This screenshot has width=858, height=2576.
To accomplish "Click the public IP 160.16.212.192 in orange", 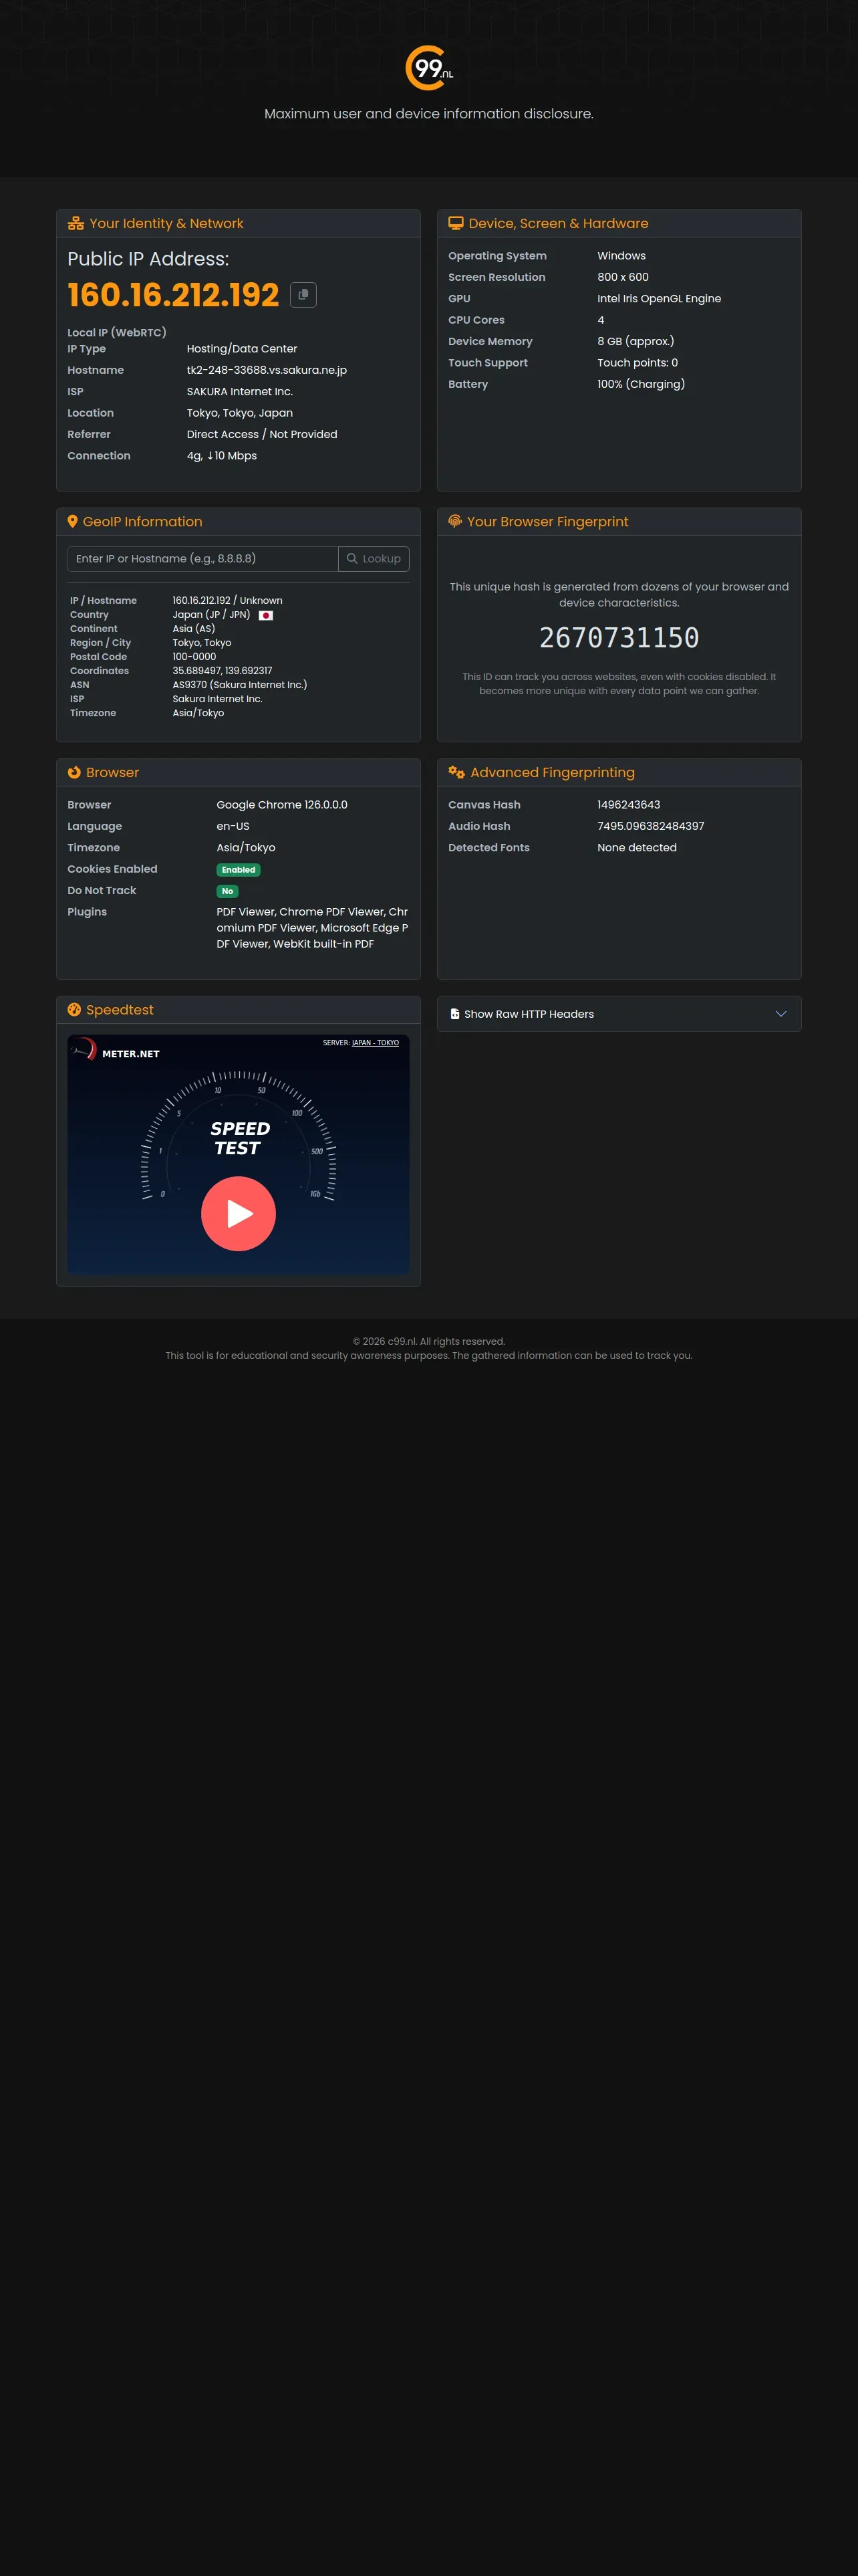I will pos(173,295).
